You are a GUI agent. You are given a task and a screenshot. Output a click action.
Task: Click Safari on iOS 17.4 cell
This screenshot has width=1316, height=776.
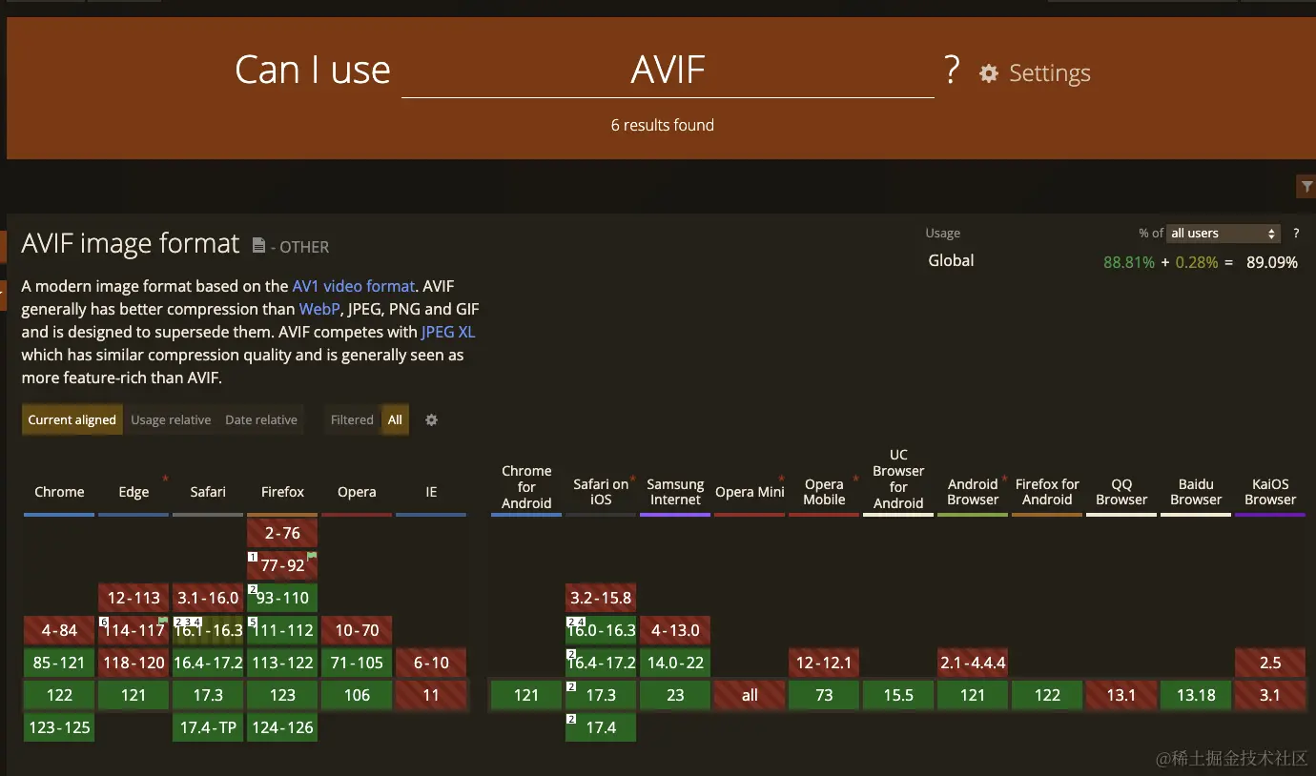(601, 727)
